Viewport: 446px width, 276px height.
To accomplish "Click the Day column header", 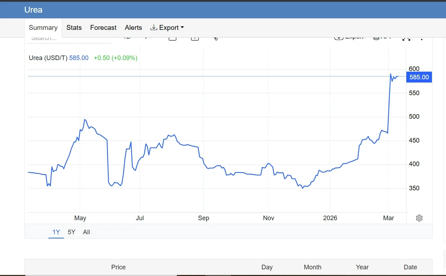I will pyautogui.click(x=267, y=267).
